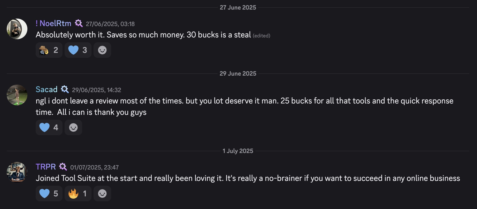Open NoelRtm's profile picture
477x209 pixels.
17,29
